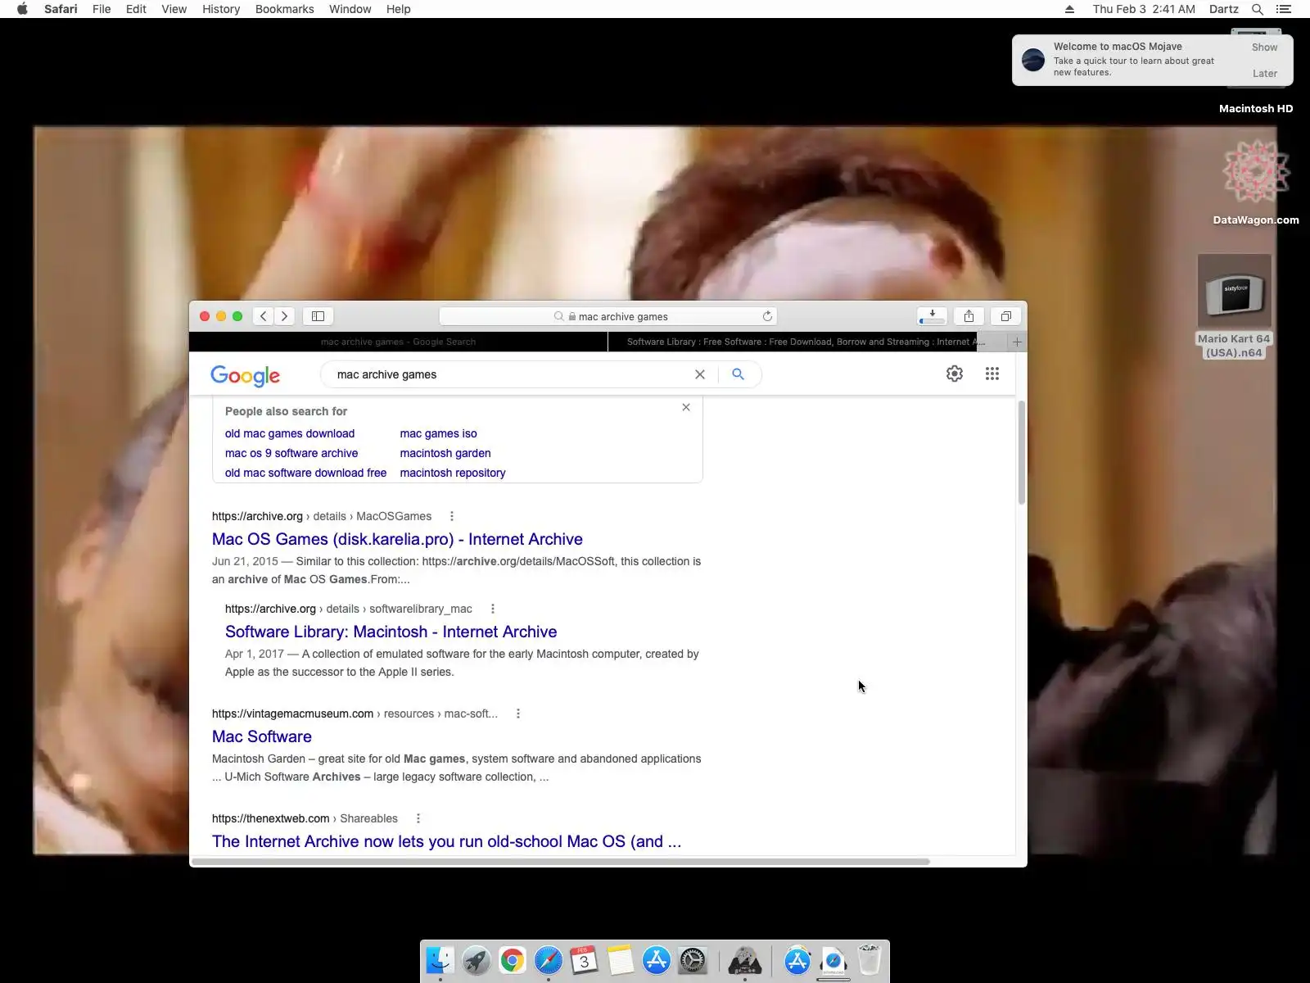Go forward with Safari's forward arrow
The width and height of the screenshot is (1310, 983).
(284, 316)
